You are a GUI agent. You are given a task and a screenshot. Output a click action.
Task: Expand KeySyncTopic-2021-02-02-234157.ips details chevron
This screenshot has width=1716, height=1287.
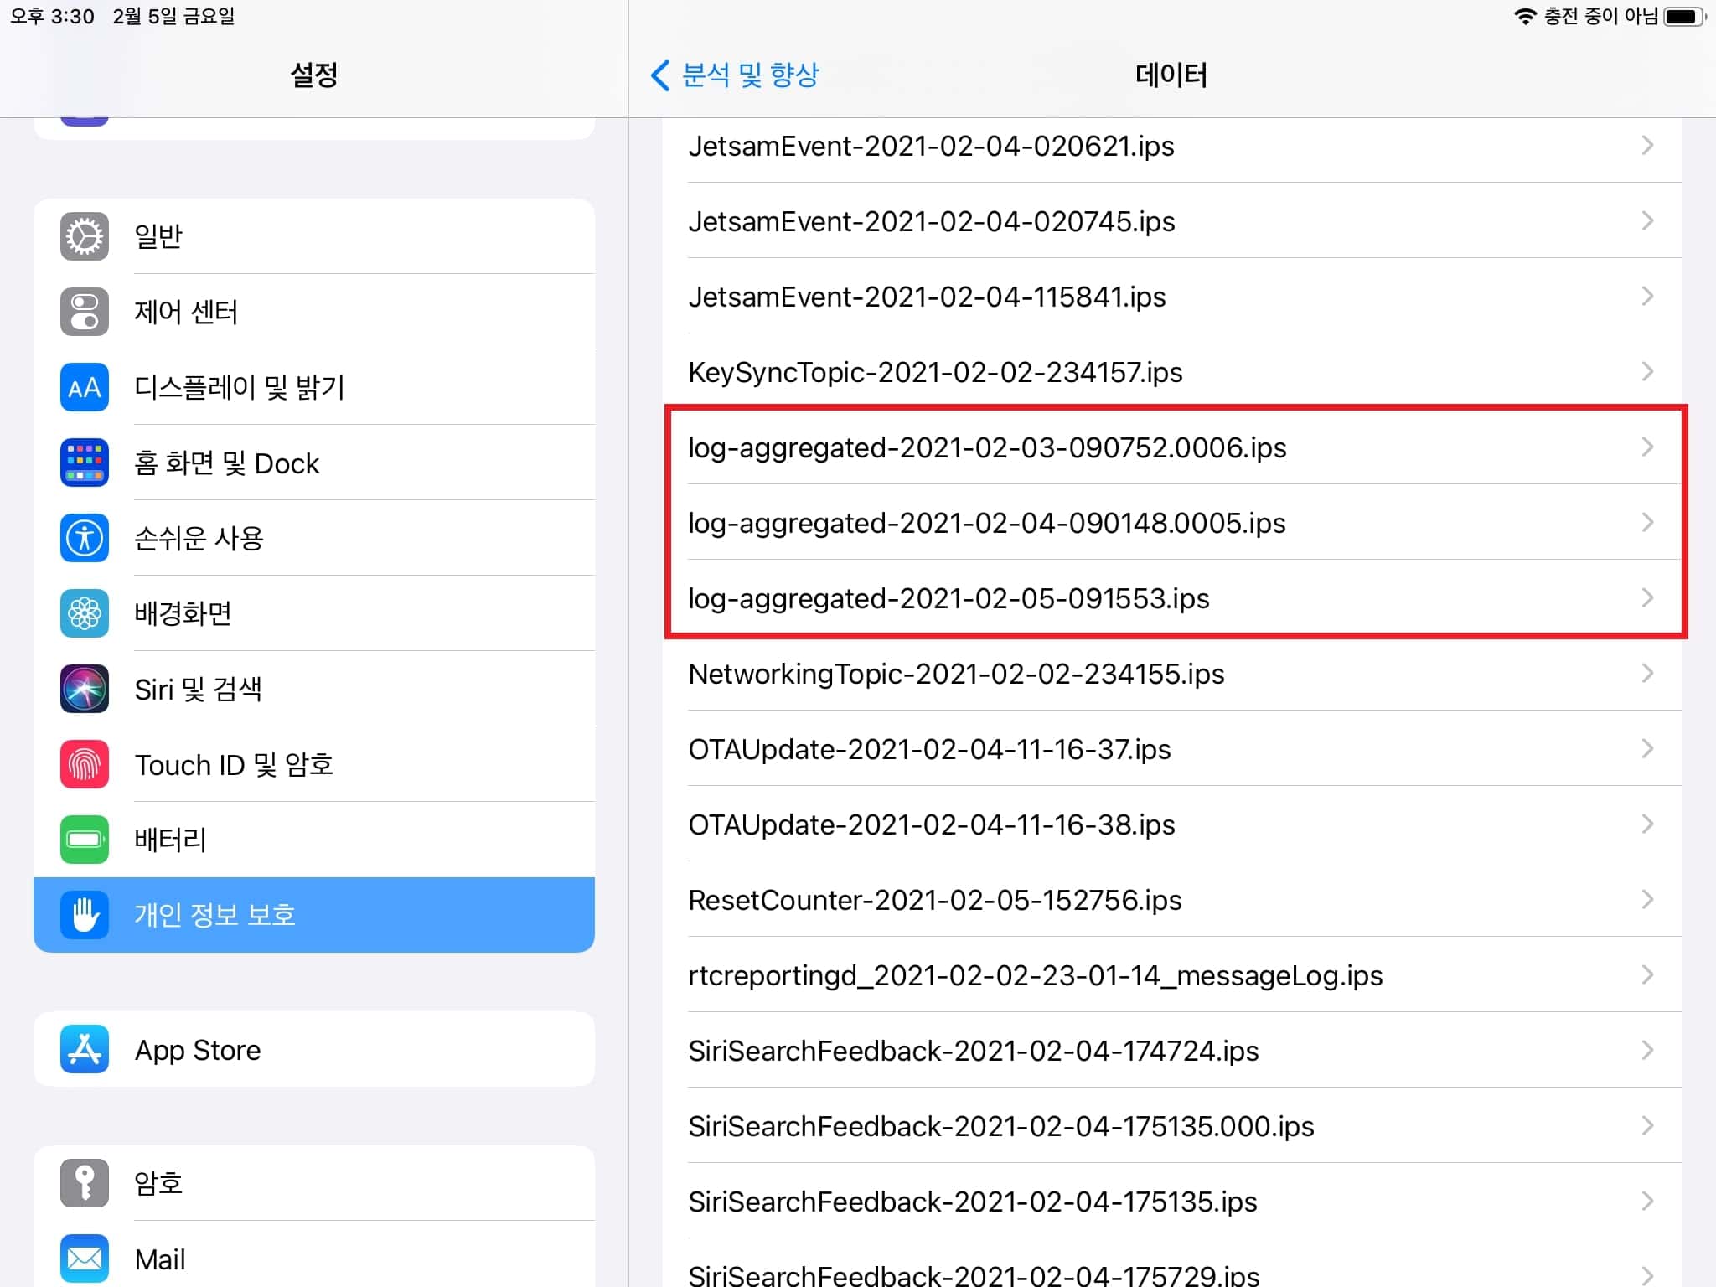[1647, 371]
